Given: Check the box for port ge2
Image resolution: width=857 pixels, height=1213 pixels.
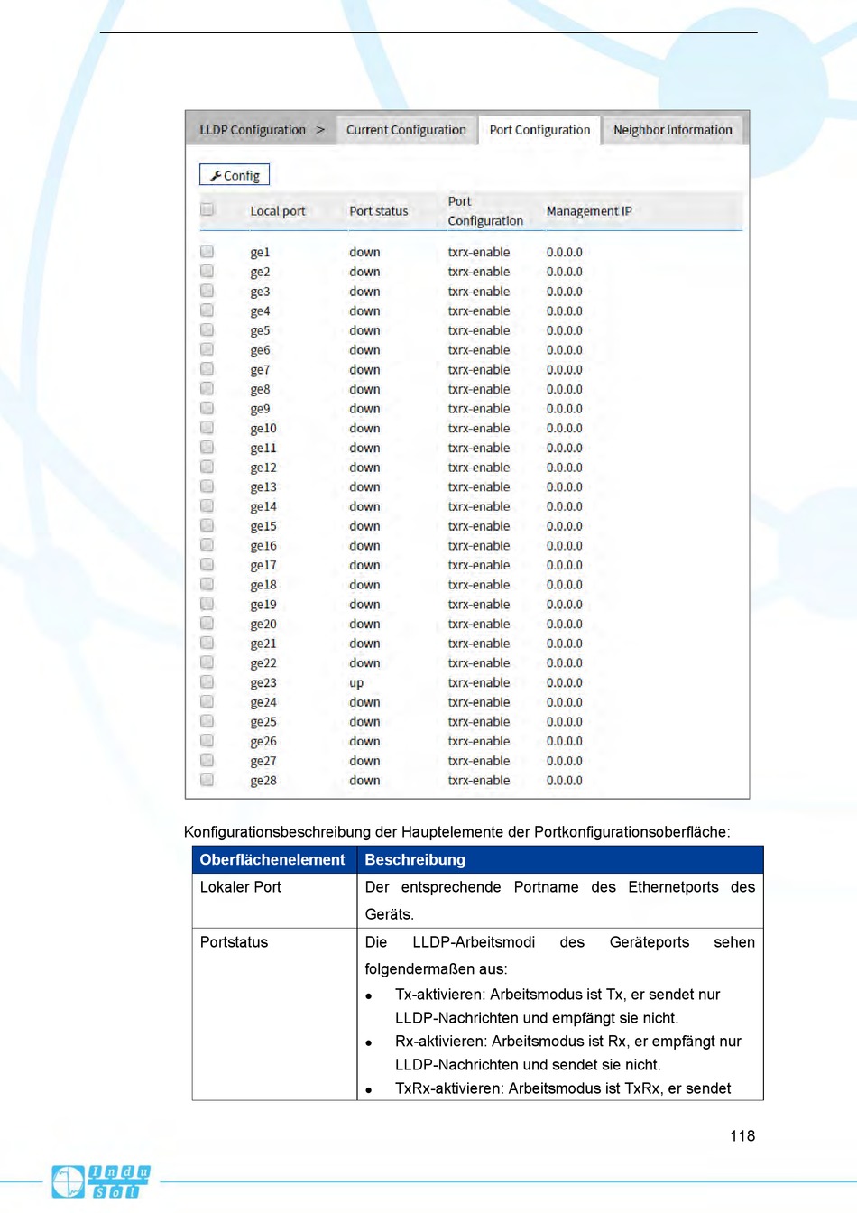Looking at the screenshot, I should point(207,271).
